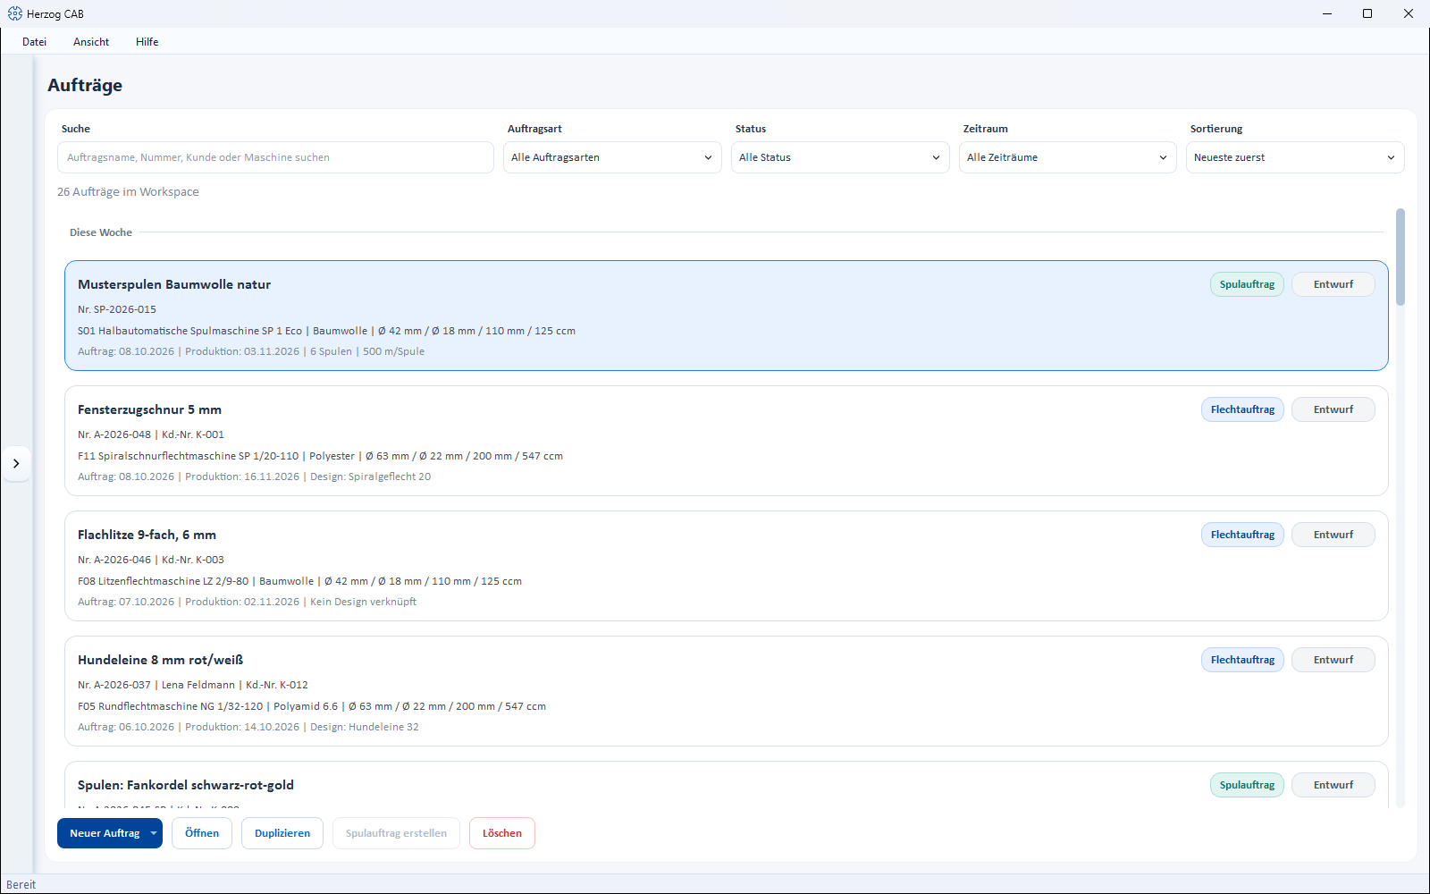
Task: Click Spulauftrag tag on Musterspulen order
Action: tap(1247, 284)
